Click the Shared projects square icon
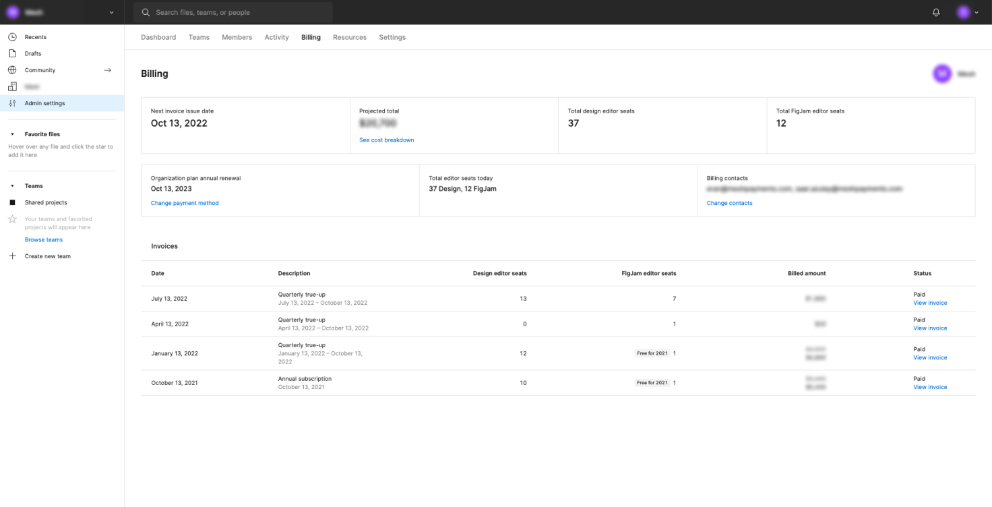This screenshot has height=507, width=992. [x=12, y=202]
